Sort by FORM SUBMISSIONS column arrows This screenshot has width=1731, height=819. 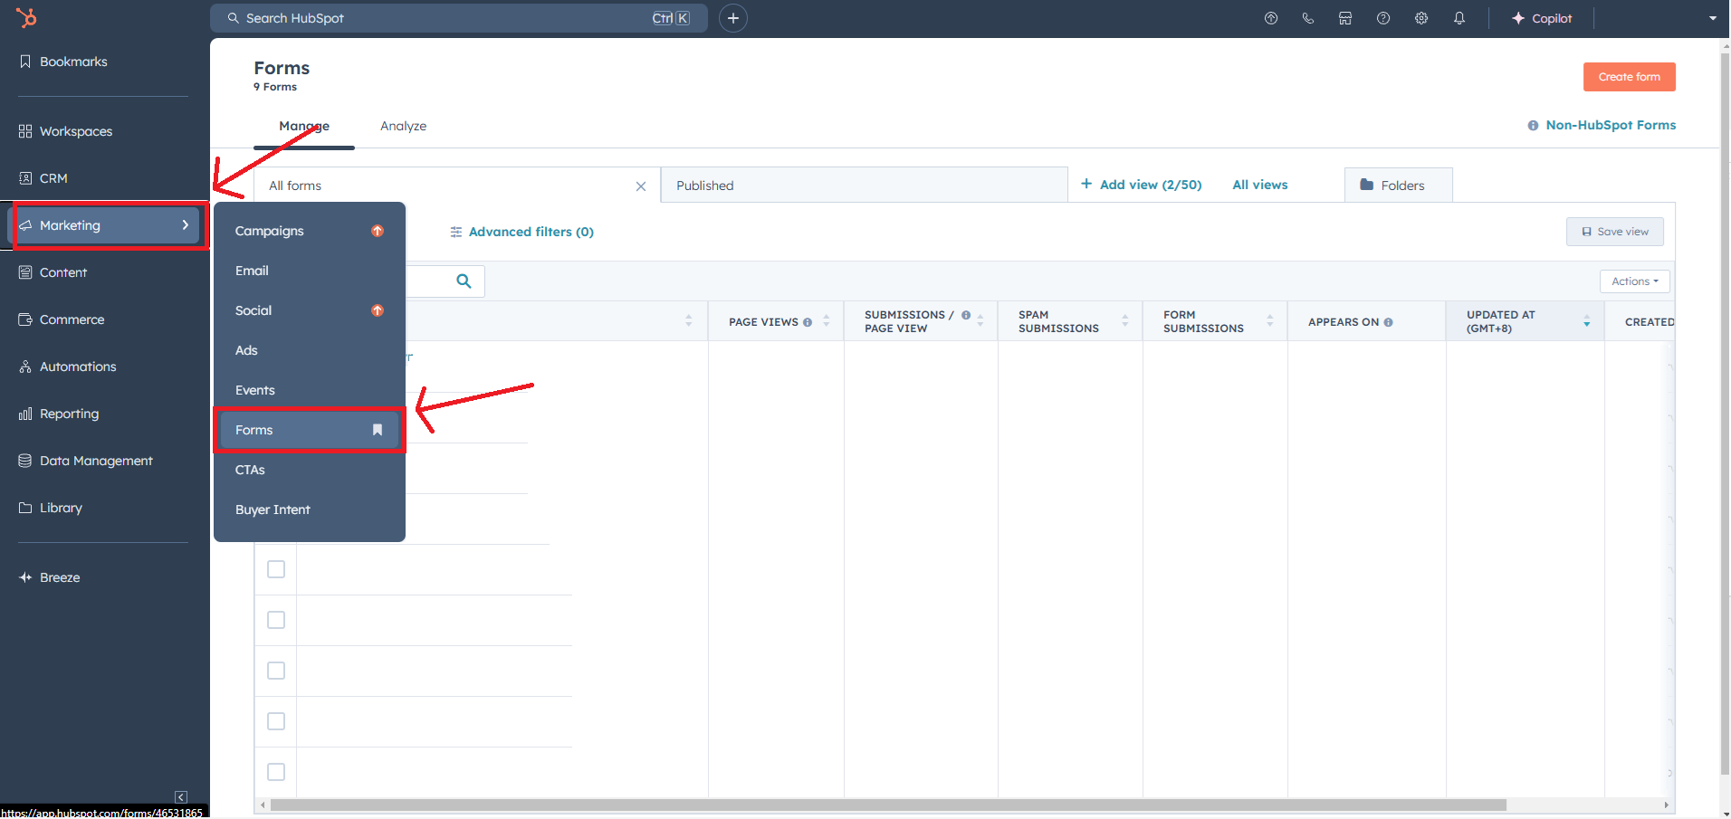[x=1270, y=321]
